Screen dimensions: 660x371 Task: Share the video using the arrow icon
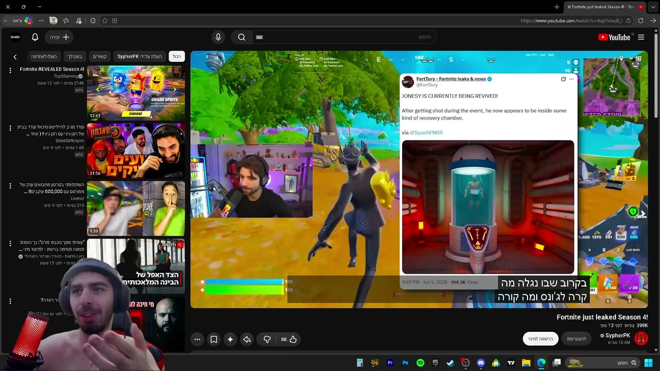[x=247, y=339]
